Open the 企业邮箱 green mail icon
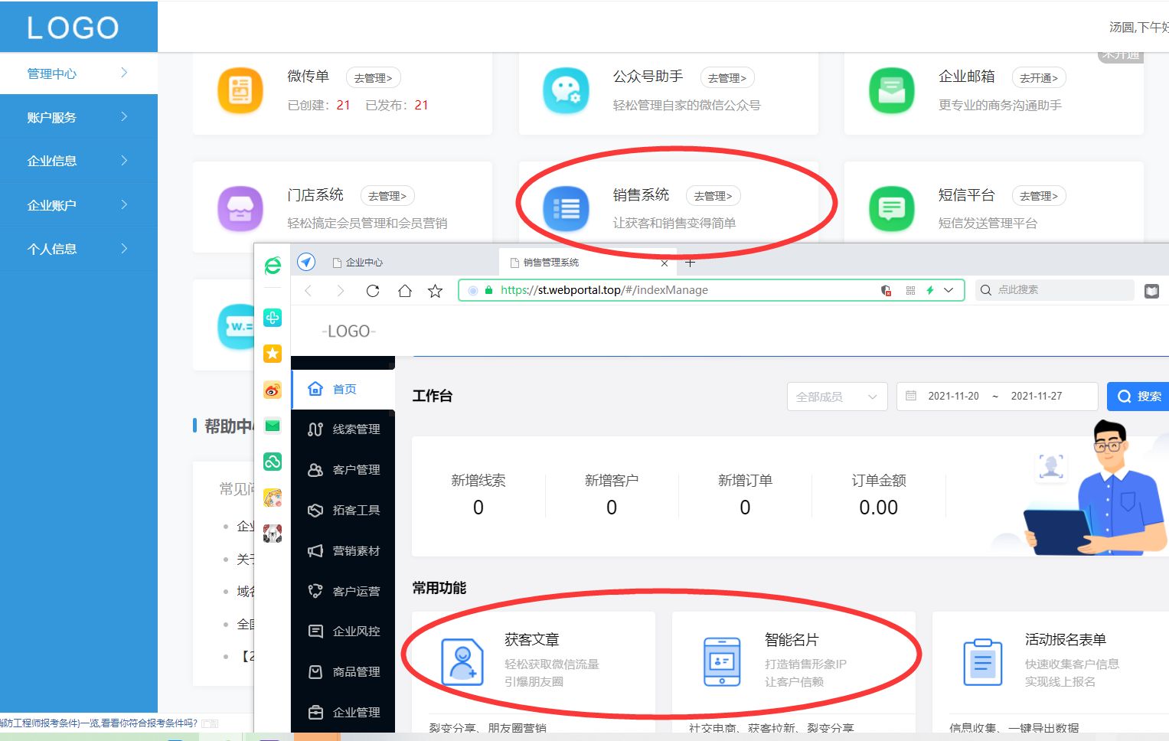The height and width of the screenshot is (741, 1169). (892, 90)
